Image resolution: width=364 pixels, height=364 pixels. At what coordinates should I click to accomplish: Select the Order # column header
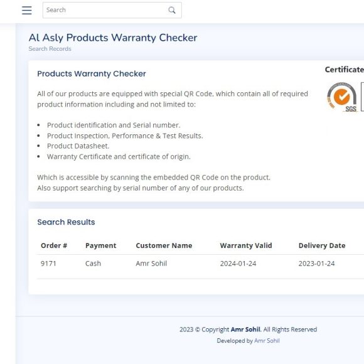click(54, 245)
